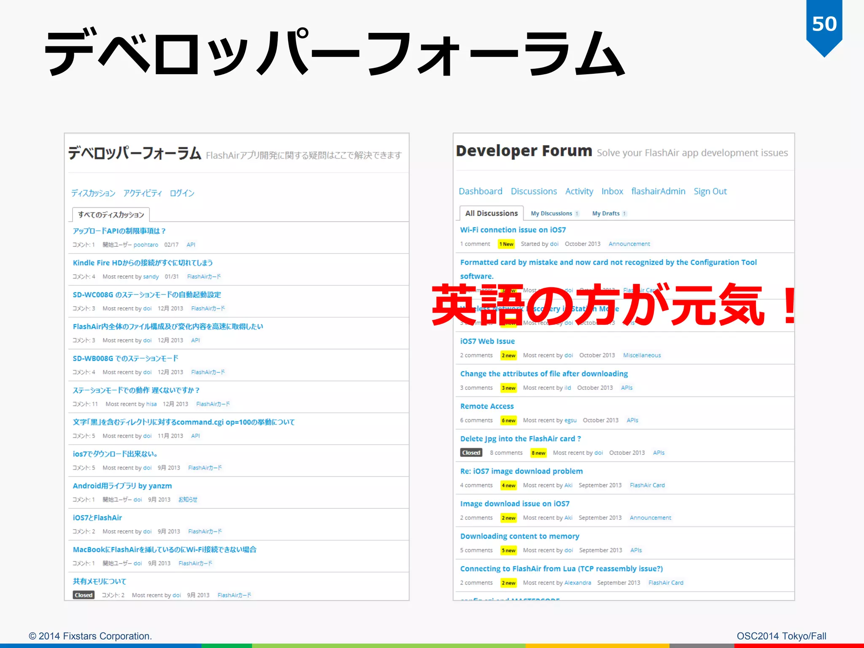
Task: Open thread Formatted card by mistake
Action: point(608,269)
